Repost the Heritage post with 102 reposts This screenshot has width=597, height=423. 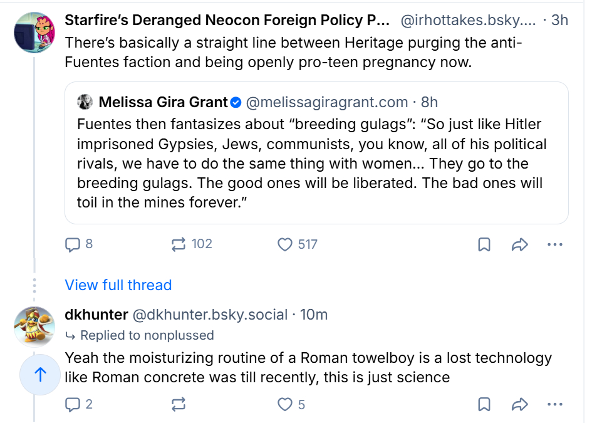[179, 244]
